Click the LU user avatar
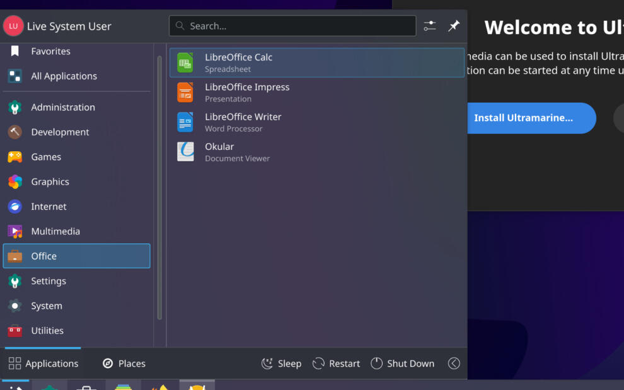The width and height of the screenshot is (624, 390). click(x=13, y=26)
